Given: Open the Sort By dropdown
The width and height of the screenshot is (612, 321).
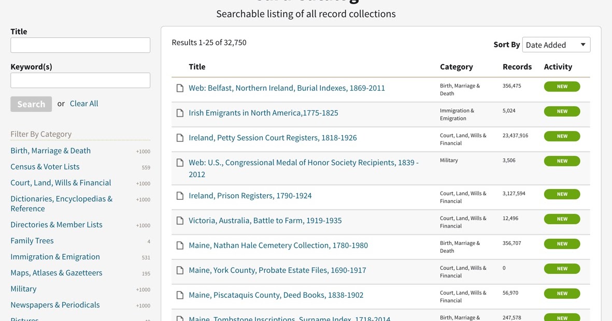Looking at the screenshot, I should coord(556,45).
